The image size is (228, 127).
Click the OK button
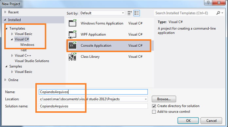point(188,120)
